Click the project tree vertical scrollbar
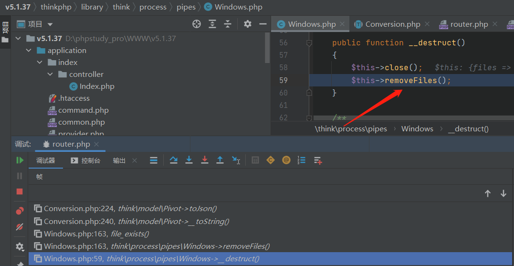The image size is (514, 266). coord(267,47)
